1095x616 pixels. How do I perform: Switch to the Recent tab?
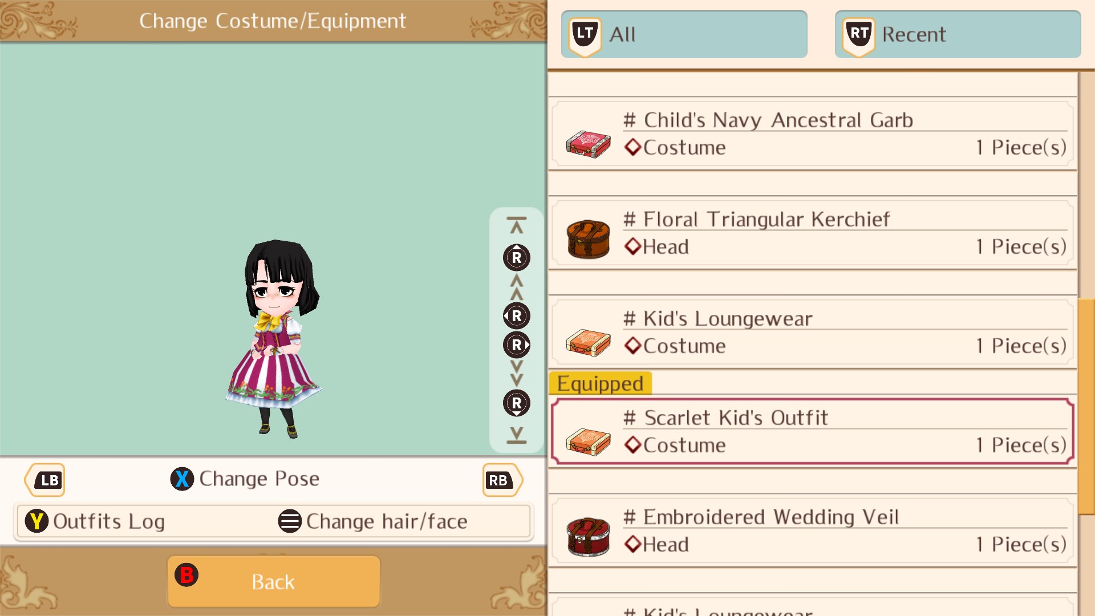[958, 34]
